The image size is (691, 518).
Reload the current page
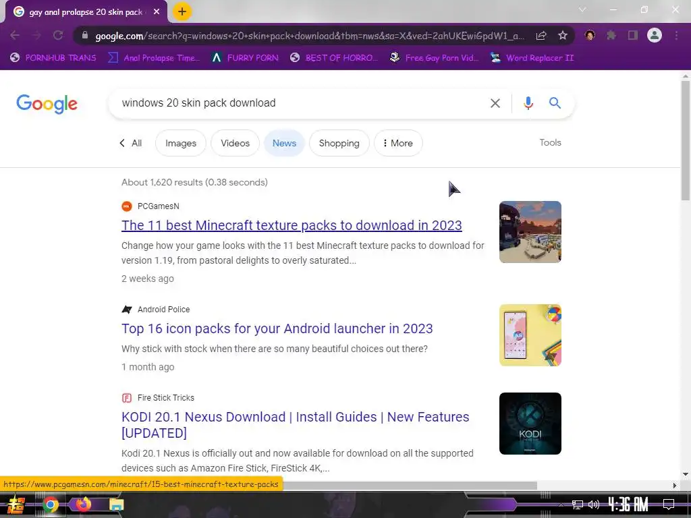click(x=58, y=35)
